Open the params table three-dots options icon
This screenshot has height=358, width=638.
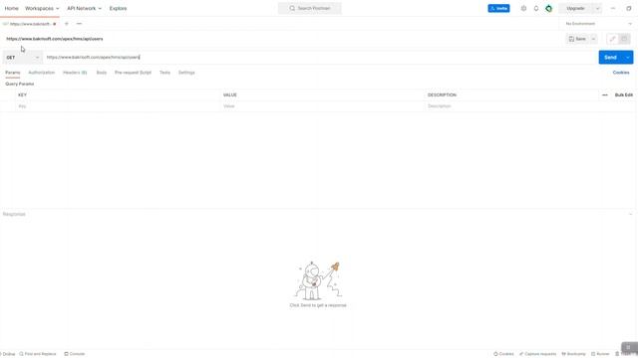(605, 95)
